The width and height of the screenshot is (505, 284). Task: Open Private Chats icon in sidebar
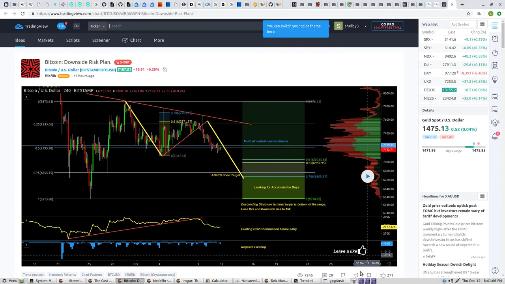pyautogui.click(x=495, y=109)
